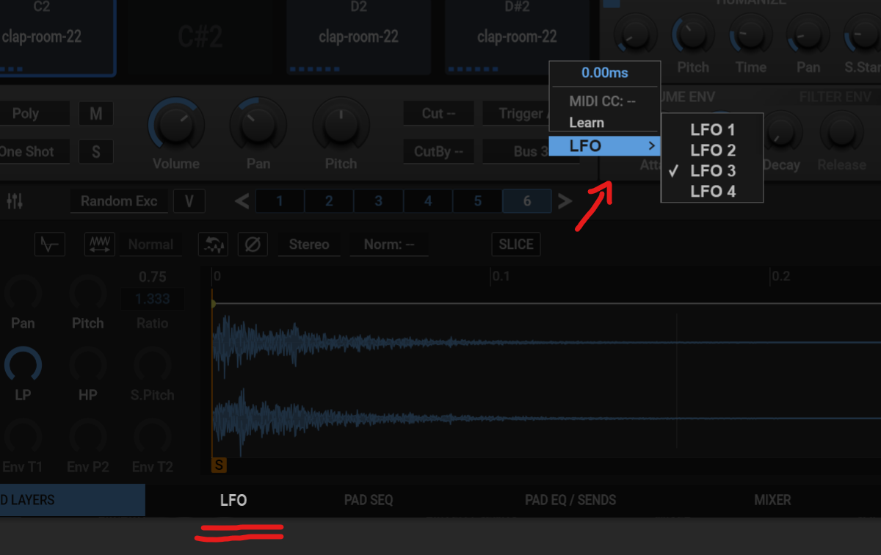Click the LP filter knob
881x555 pixels.
tap(23, 365)
